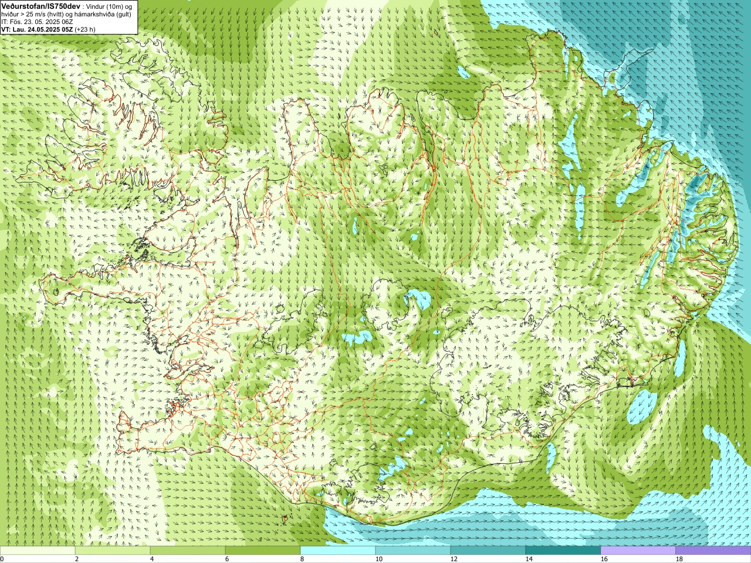Click the "Vindur (10m) og" label
Image resolution: width=751 pixels, height=563 pixels.
110,6
